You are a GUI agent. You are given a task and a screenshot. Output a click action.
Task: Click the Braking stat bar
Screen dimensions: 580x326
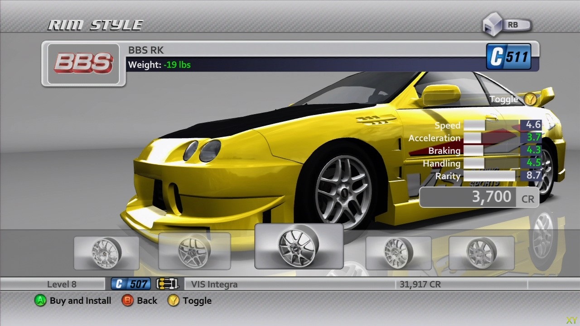[x=491, y=151]
